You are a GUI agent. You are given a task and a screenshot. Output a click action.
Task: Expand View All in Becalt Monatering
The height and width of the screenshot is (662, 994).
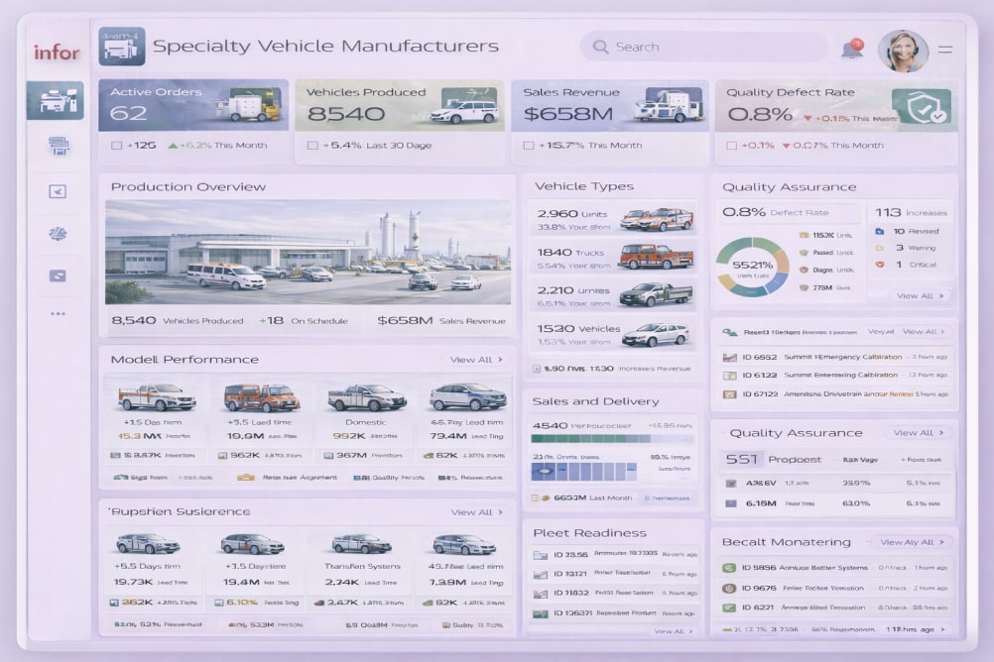(911, 542)
